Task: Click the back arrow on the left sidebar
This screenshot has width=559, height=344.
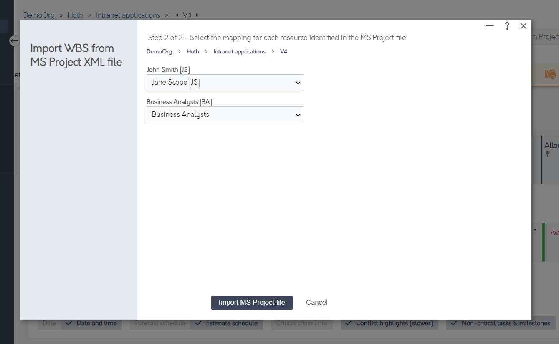Action: coord(13,40)
